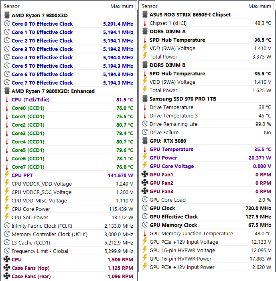Click the 12.095 V value
Viewport: 276px width, 281px height.
click(261, 251)
